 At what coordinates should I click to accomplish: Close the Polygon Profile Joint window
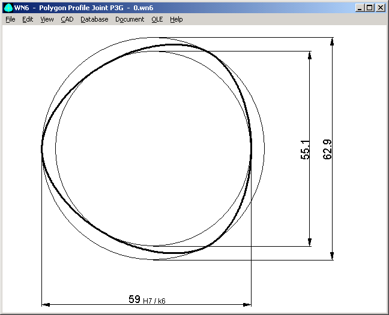point(379,8)
